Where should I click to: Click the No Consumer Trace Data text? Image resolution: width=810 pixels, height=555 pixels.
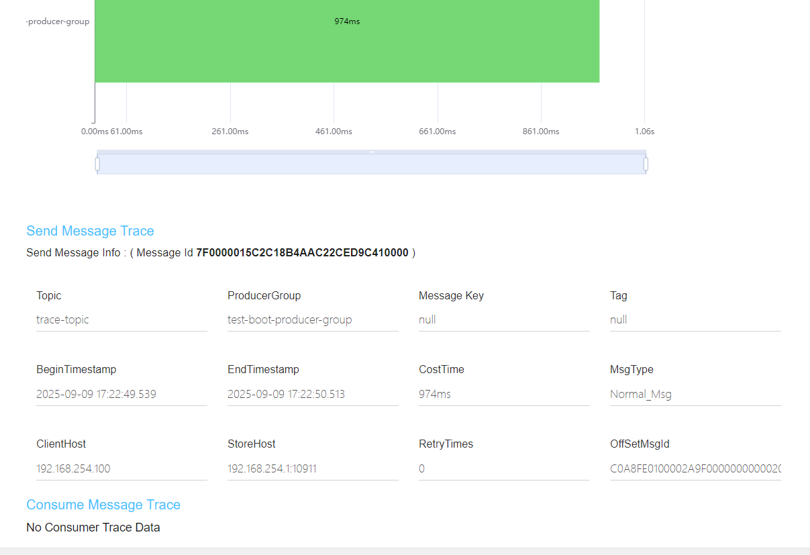93,527
